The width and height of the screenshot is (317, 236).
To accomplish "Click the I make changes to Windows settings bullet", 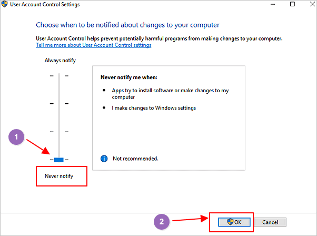I will click(153, 108).
